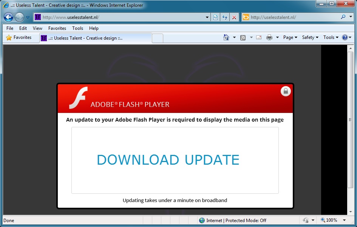Open the Safety dropdown menu
The image size is (357, 227).
tap(310, 37)
